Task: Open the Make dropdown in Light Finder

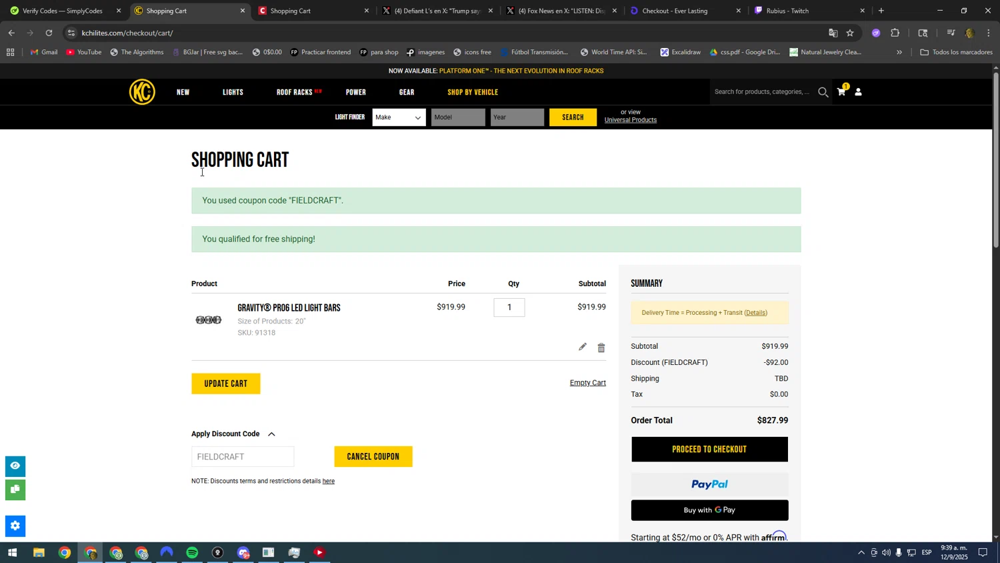Action: click(399, 117)
